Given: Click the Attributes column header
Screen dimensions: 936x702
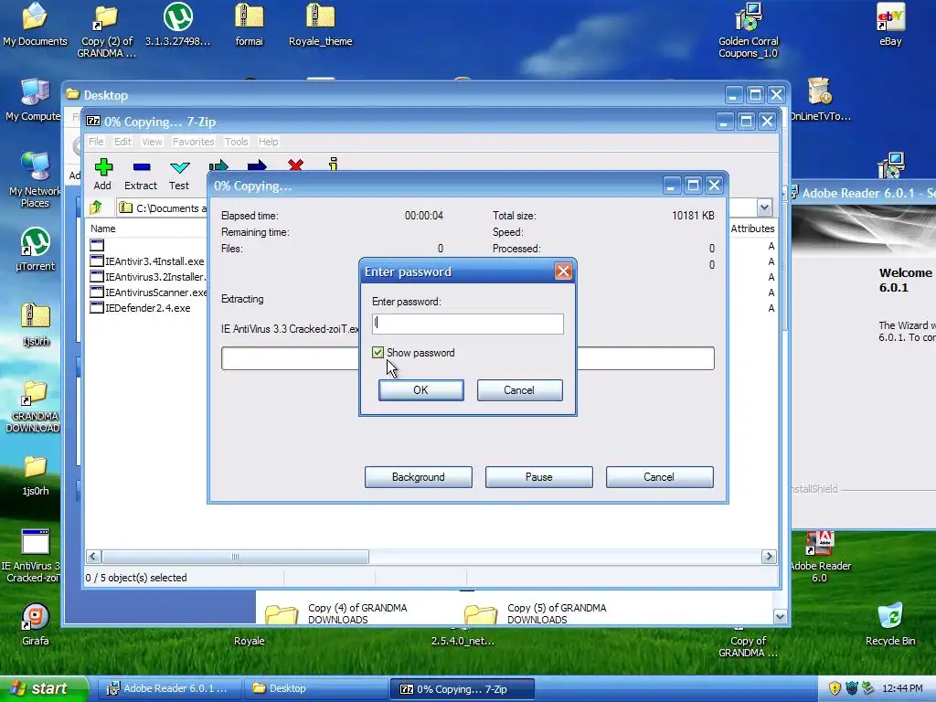Looking at the screenshot, I should click(x=753, y=229).
